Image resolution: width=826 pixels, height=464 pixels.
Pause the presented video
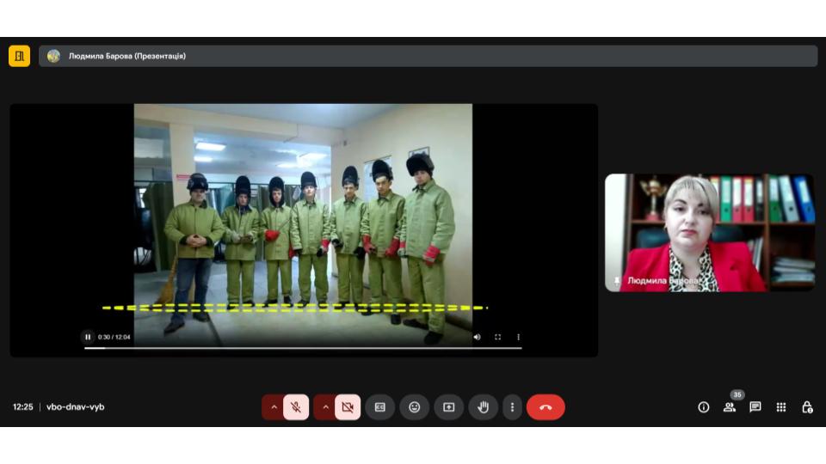pyautogui.click(x=88, y=337)
